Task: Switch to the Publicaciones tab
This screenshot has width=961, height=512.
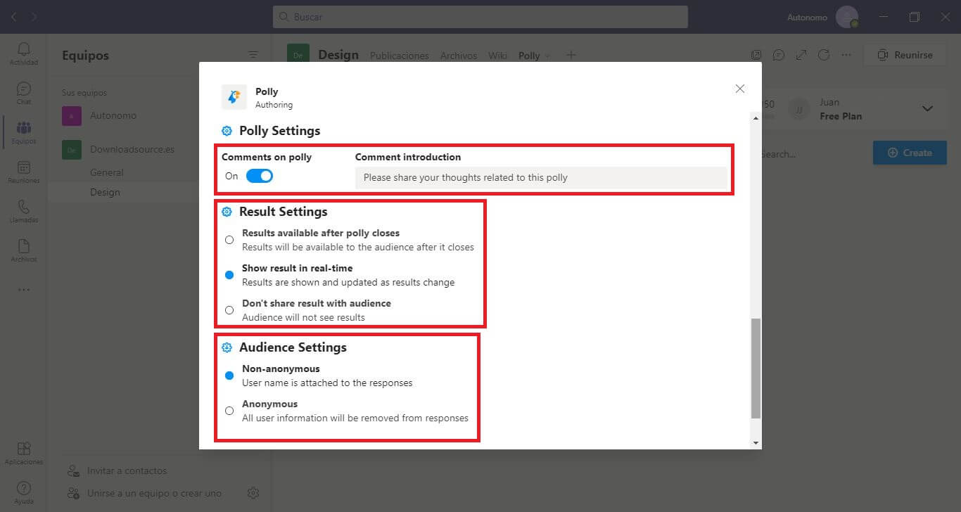Action: pos(399,56)
